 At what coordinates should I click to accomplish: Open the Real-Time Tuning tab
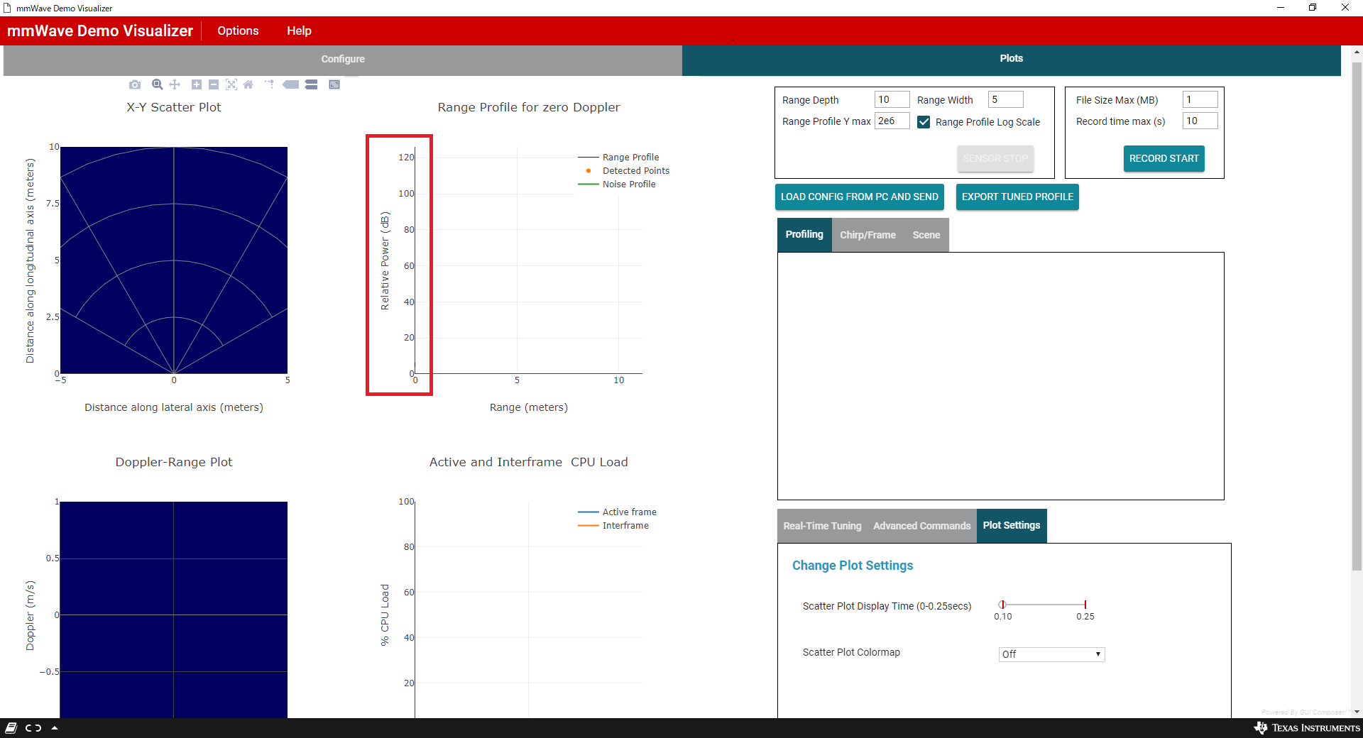tap(822, 526)
